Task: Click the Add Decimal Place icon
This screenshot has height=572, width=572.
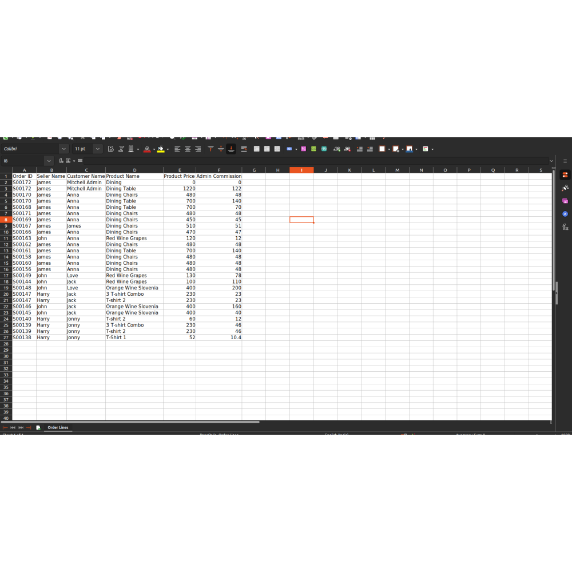Action: [337, 149]
